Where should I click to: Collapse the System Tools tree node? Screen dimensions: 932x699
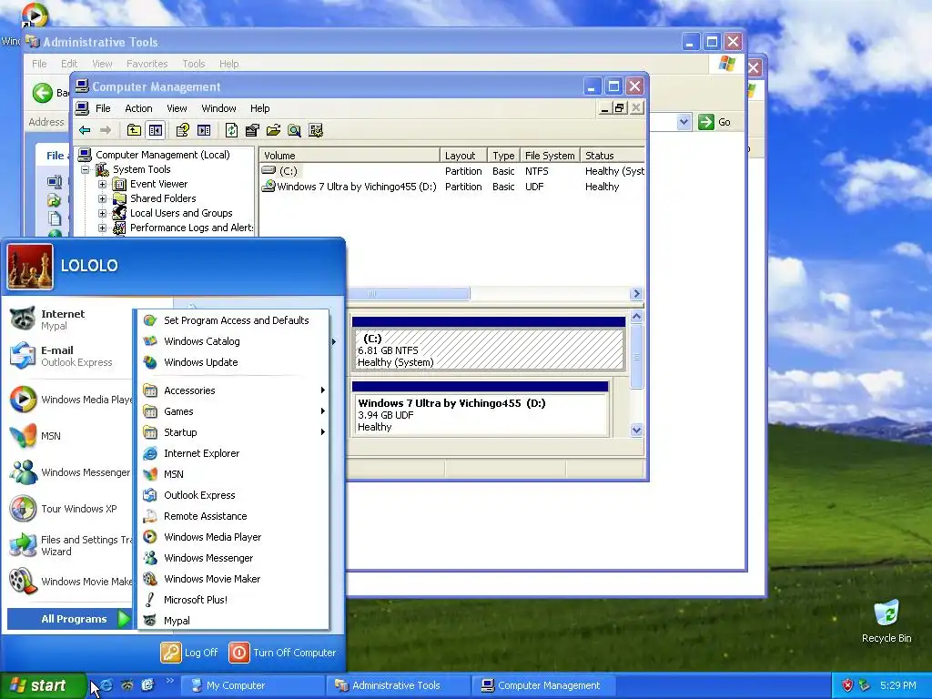[86, 169]
